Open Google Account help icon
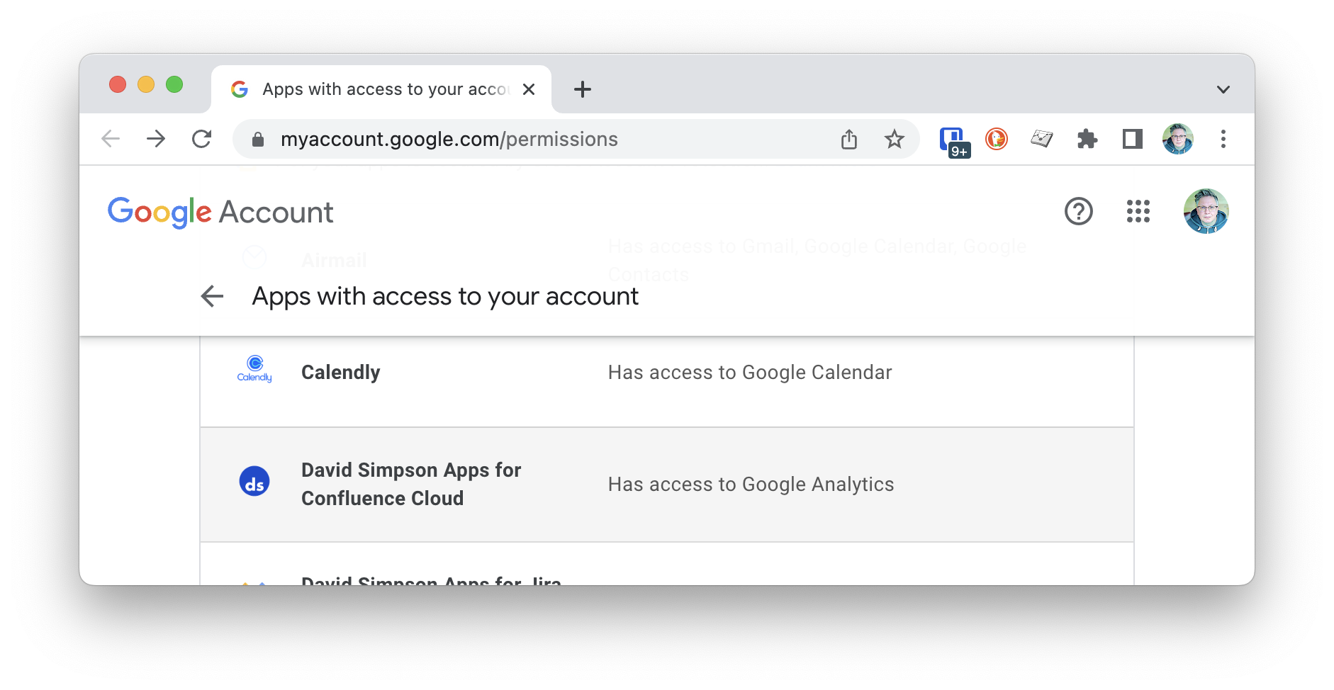1334x690 pixels. pos(1079,211)
